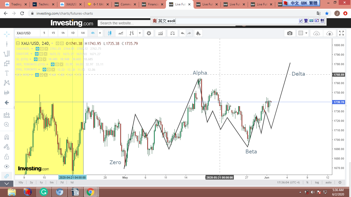Open the XAU/NZD legend dropdown arrow
Image resolution: width=351 pixels, height=197 pixels.
click(32, 49)
